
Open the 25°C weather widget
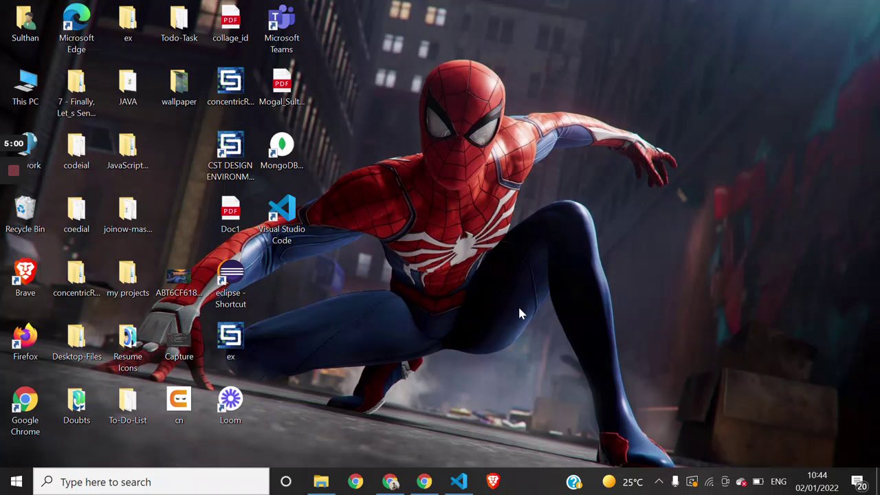[x=623, y=482]
